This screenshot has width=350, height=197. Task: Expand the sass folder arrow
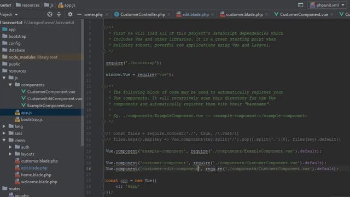[x=4, y=133]
